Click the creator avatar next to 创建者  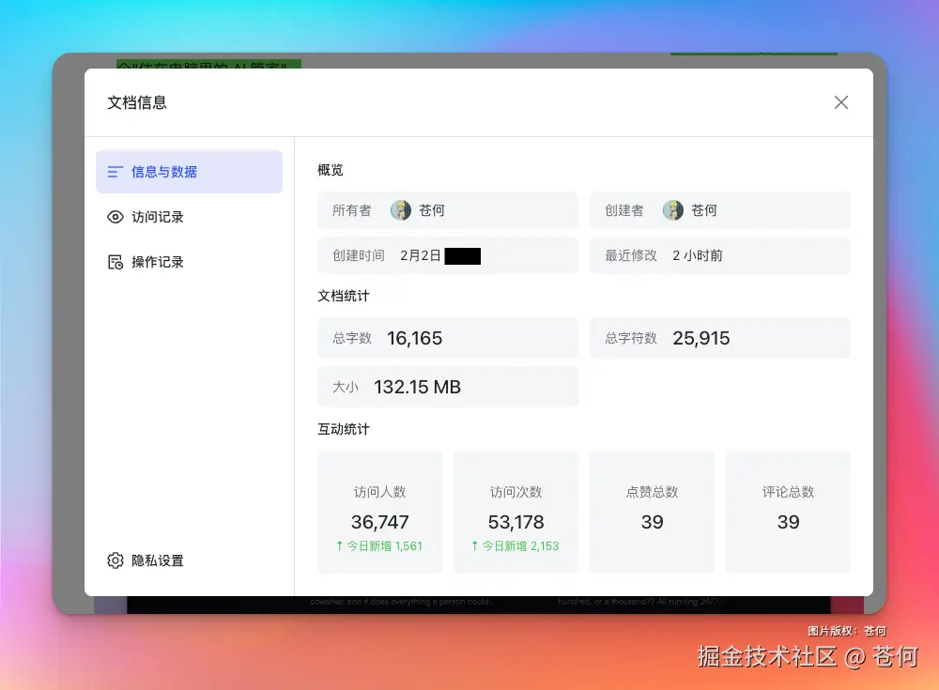[x=673, y=210]
